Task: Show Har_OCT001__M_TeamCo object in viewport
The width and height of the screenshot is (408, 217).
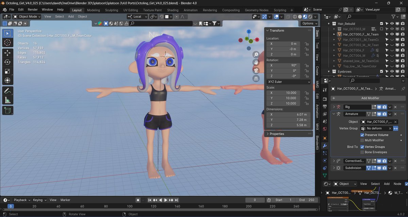Action: tap(392, 40)
